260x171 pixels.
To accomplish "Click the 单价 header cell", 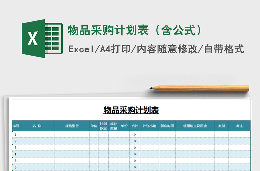I will pos(124,126).
